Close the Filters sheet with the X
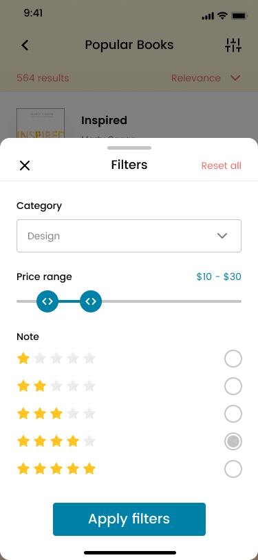 click(x=25, y=166)
